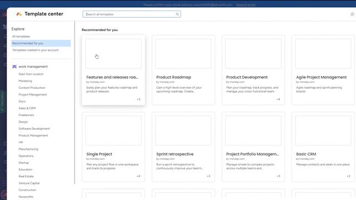Image resolution: width=356 pixels, height=200 pixels.
Task: Open All templates in Explore
Action: click(x=21, y=37)
